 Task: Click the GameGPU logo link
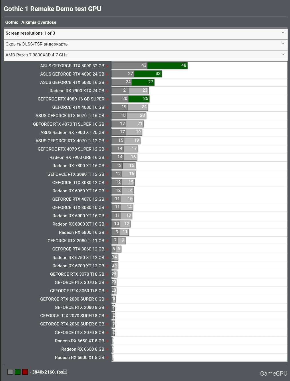(x=273, y=373)
